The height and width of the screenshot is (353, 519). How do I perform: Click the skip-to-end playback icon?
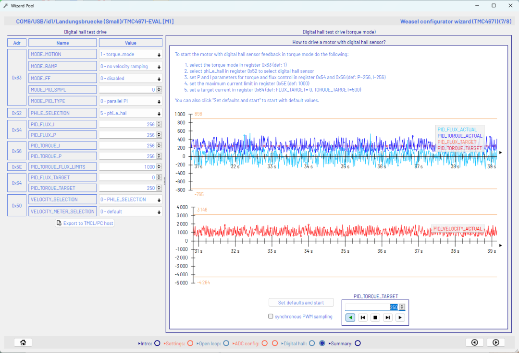pos(387,318)
